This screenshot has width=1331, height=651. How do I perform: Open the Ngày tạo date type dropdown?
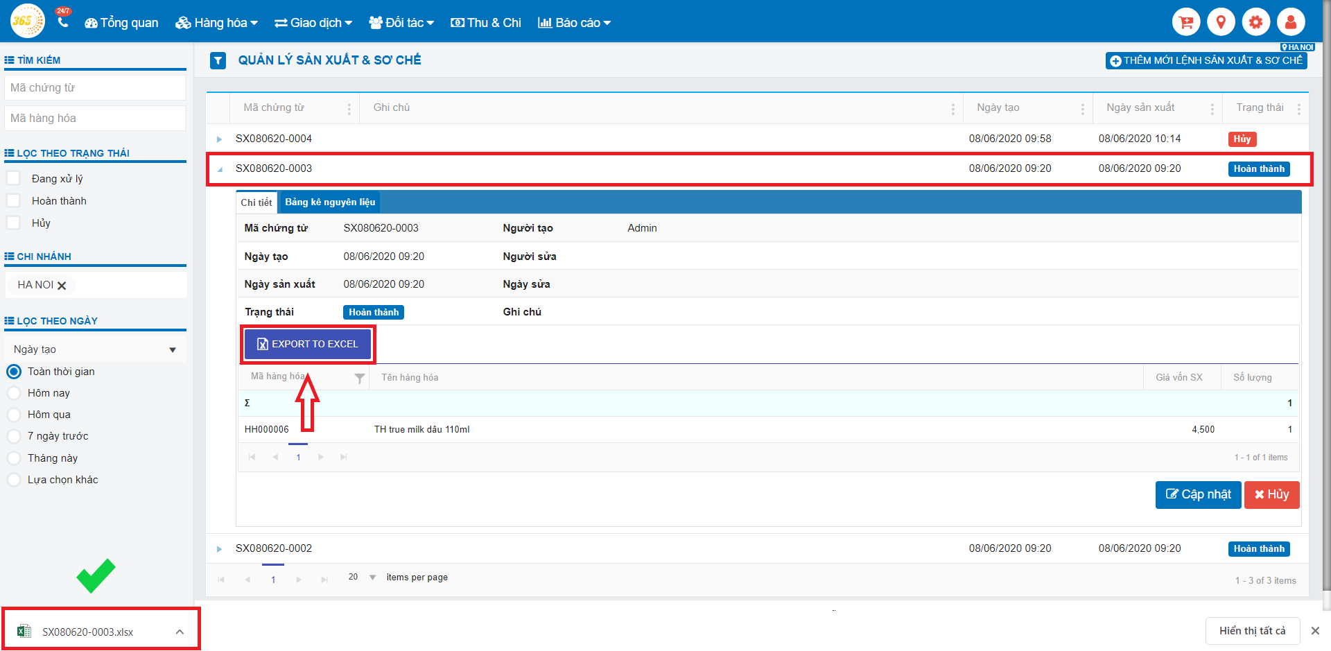pyautogui.click(x=96, y=349)
